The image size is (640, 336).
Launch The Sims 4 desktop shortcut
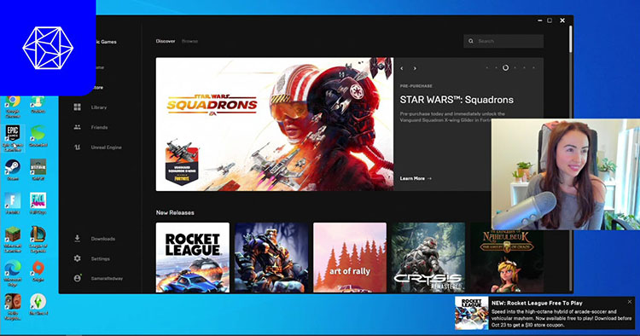click(x=38, y=305)
